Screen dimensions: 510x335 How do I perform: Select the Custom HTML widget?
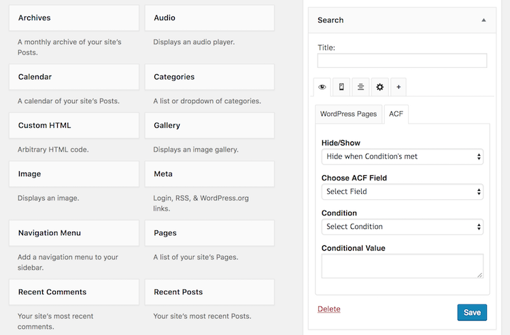pos(73,126)
